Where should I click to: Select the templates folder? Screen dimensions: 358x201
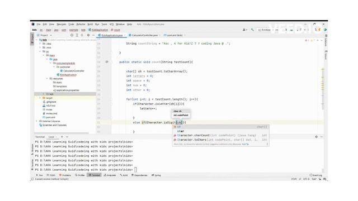click(x=60, y=87)
